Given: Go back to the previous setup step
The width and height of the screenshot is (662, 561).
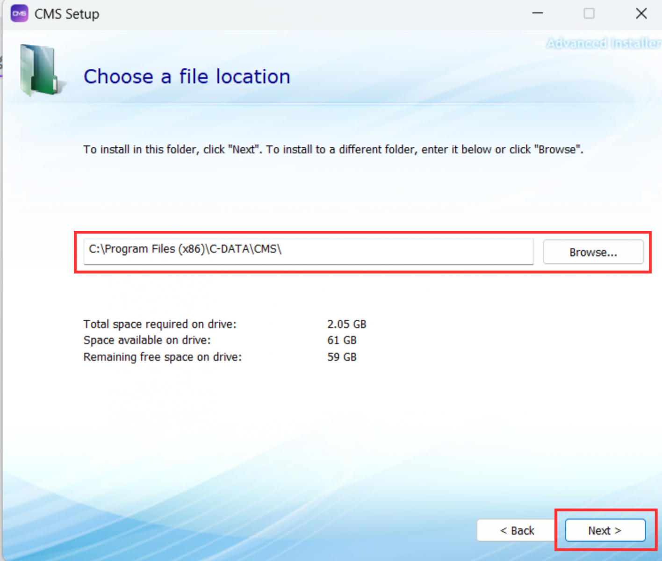Looking at the screenshot, I should coord(517,530).
